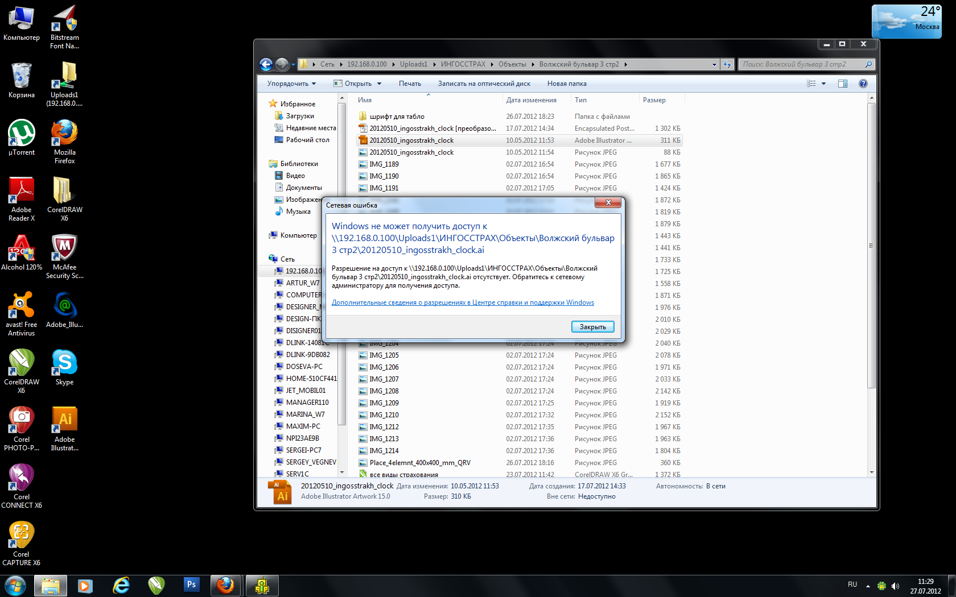Image resolution: width=956 pixels, height=597 pixels.
Task: Open Корзина recycle bin icon
Action: pyautogui.click(x=21, y=80)
